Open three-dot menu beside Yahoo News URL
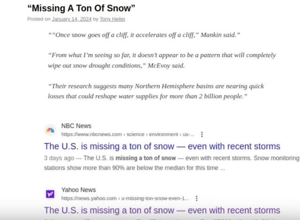300x220 pixels. point(196,198)
